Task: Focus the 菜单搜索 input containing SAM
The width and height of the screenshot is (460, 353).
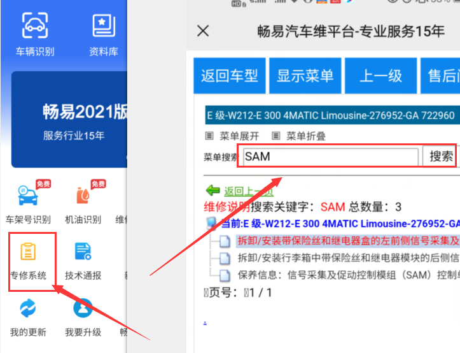Action: (x=331, y=157)
